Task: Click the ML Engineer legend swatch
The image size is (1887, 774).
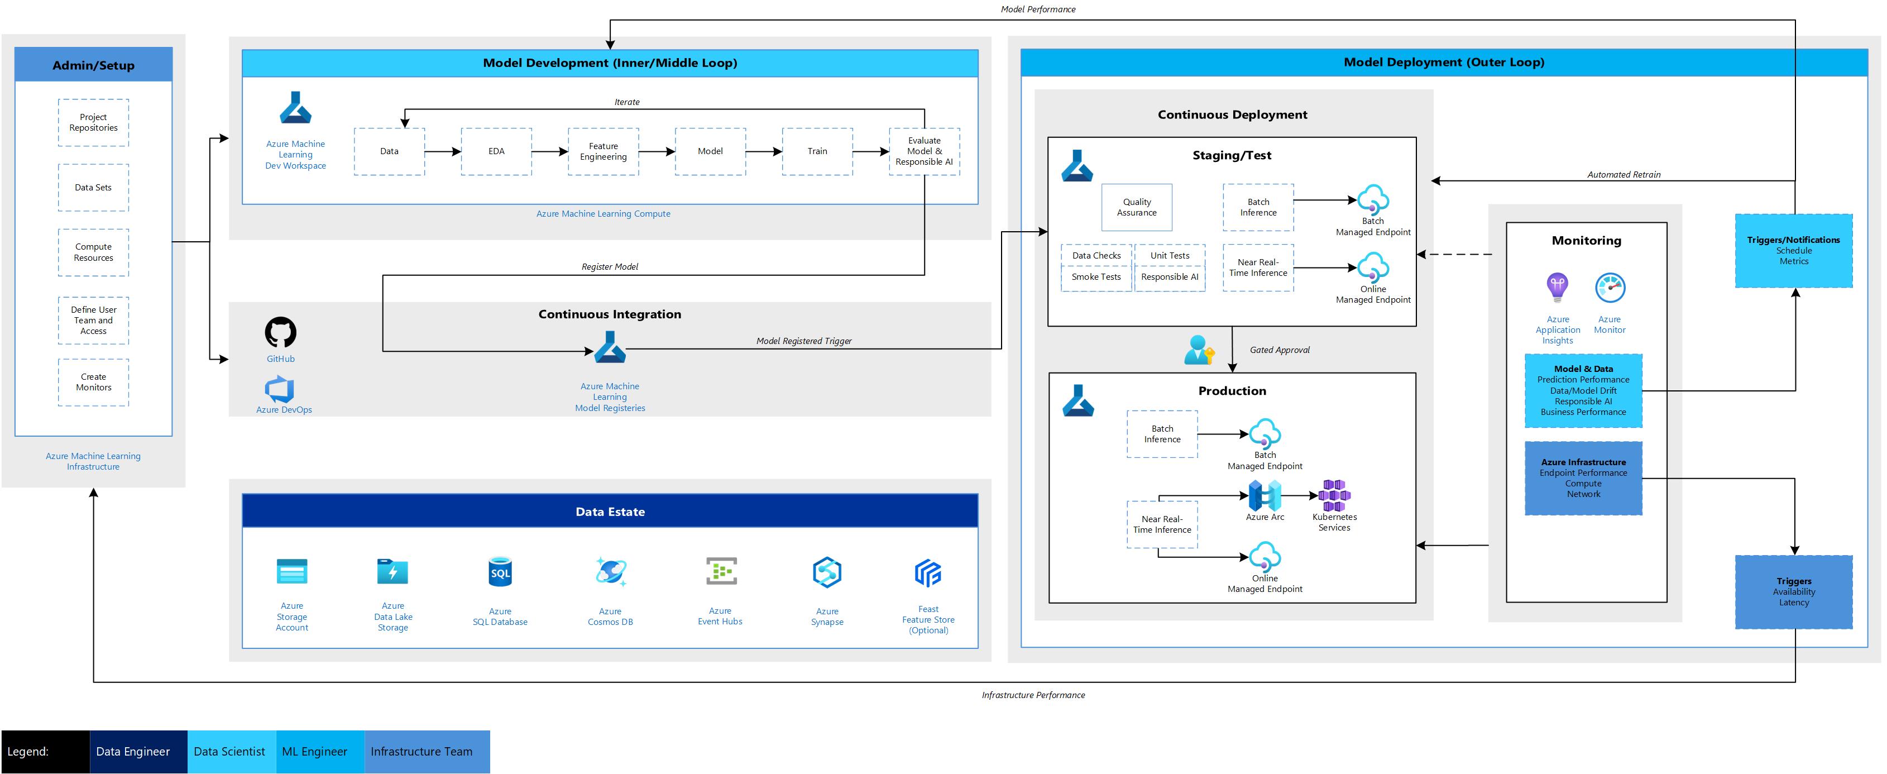Action: (x=320, y=751)
